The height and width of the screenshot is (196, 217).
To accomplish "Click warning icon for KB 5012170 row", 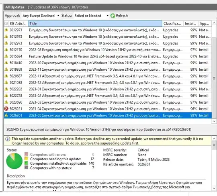I will pos(6,50).
